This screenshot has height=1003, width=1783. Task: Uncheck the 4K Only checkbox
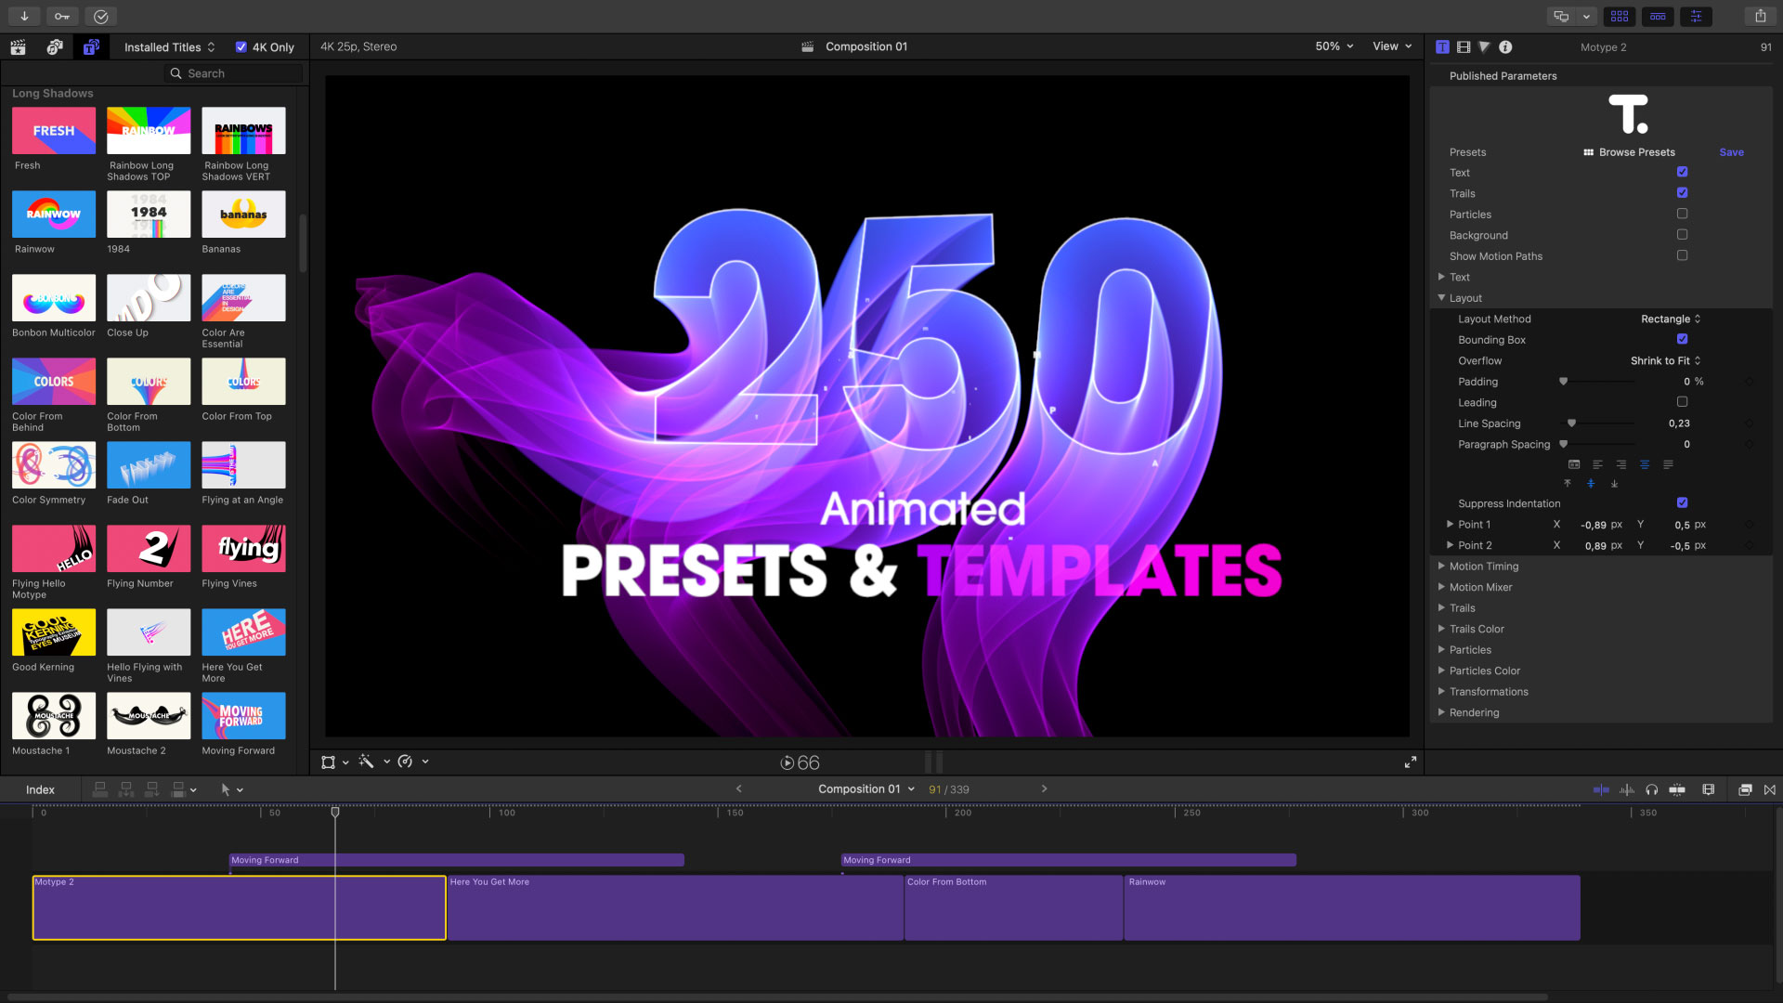[241, 46]
